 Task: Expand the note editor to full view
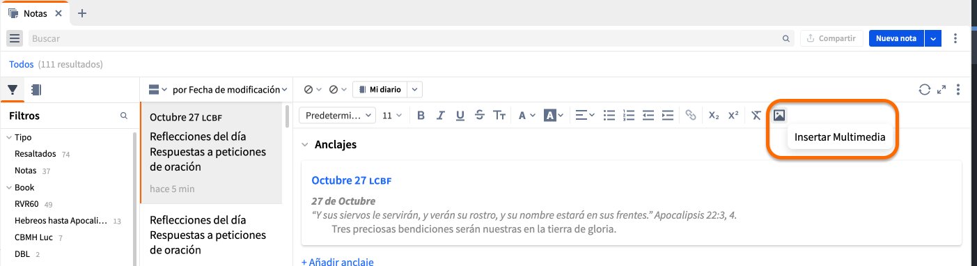coord(941,89)
